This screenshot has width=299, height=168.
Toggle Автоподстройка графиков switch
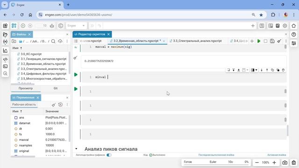tap(109, 155)
